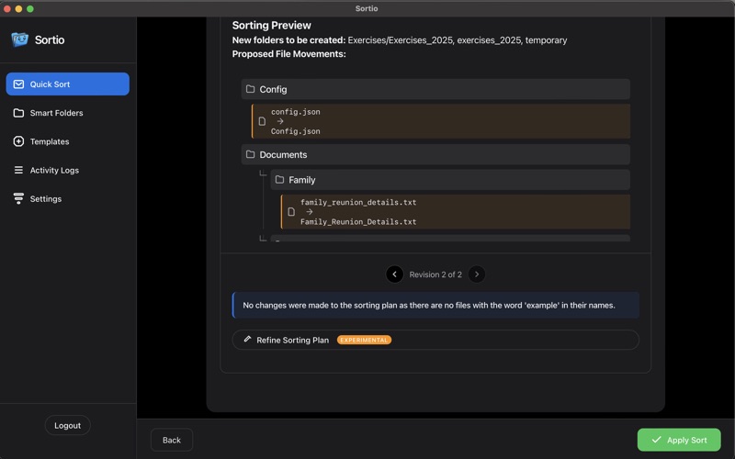Apply the sorting plan with Apply Sort
This screenshot has width=735, height=459.
(x=679, y=440)
